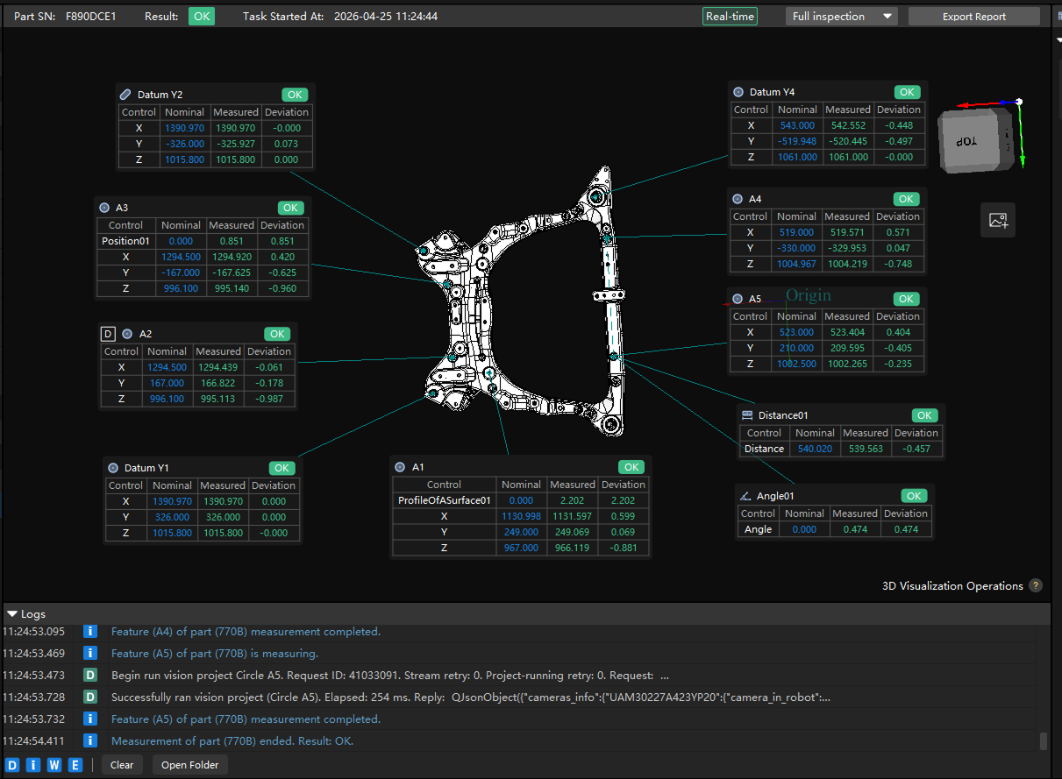
Task: Collapse the Logs panel
Action: pos(12,614)
